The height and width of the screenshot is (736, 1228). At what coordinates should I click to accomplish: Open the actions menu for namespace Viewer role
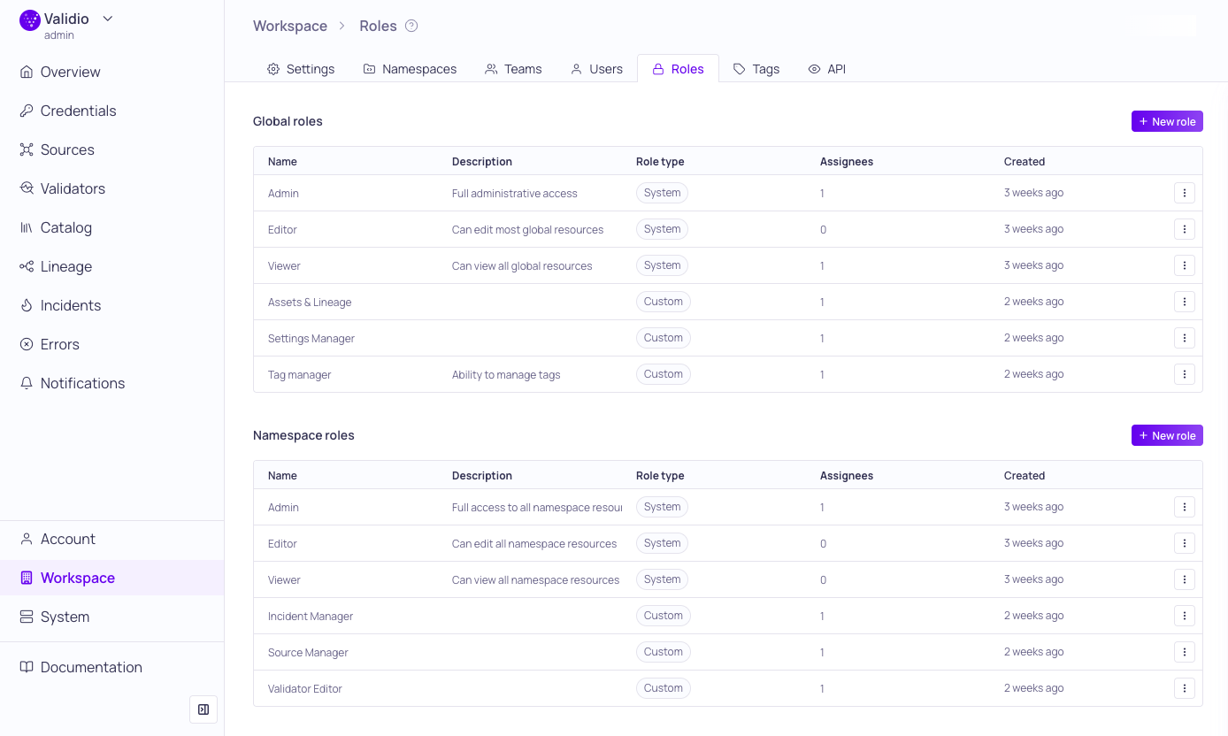coord(1185,579)
